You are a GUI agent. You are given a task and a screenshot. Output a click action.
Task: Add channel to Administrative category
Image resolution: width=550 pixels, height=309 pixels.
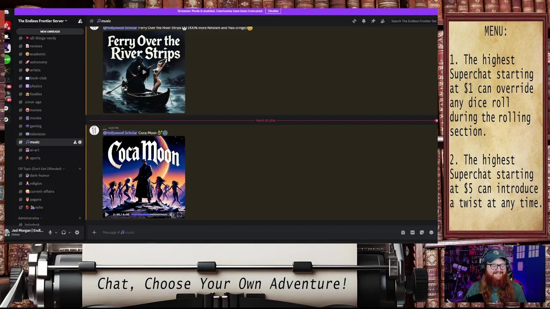[79, 218]
